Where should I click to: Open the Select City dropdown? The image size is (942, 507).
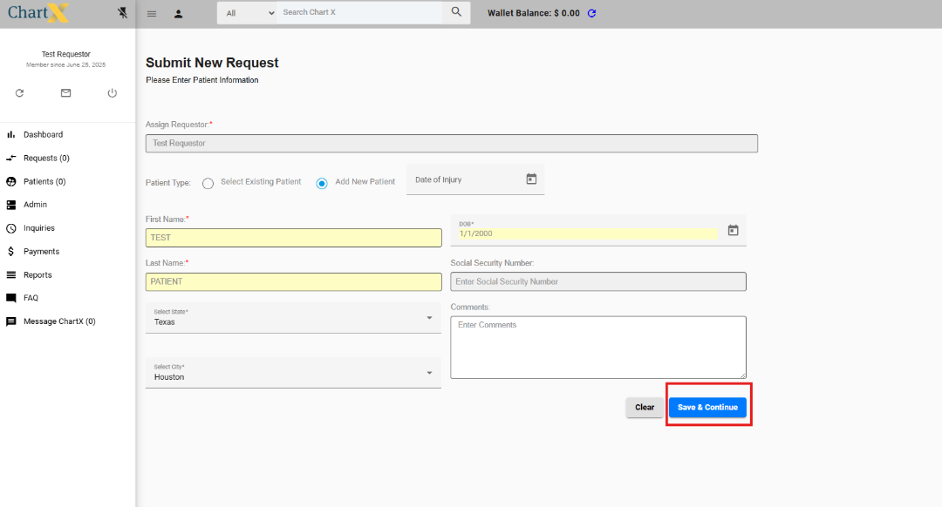[293, 373]
